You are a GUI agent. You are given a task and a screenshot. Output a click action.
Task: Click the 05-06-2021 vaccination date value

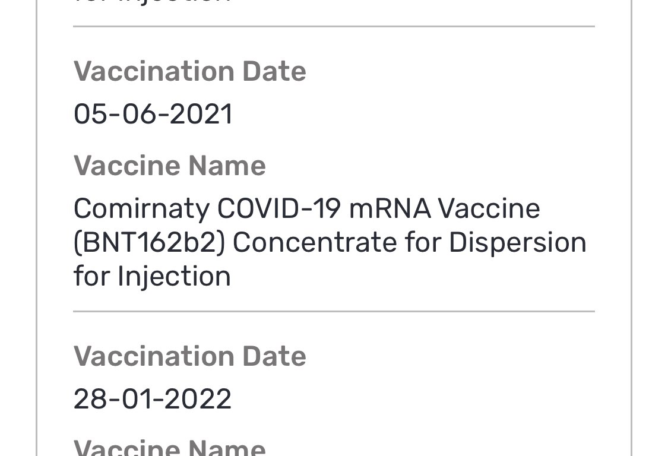point(153,114)
